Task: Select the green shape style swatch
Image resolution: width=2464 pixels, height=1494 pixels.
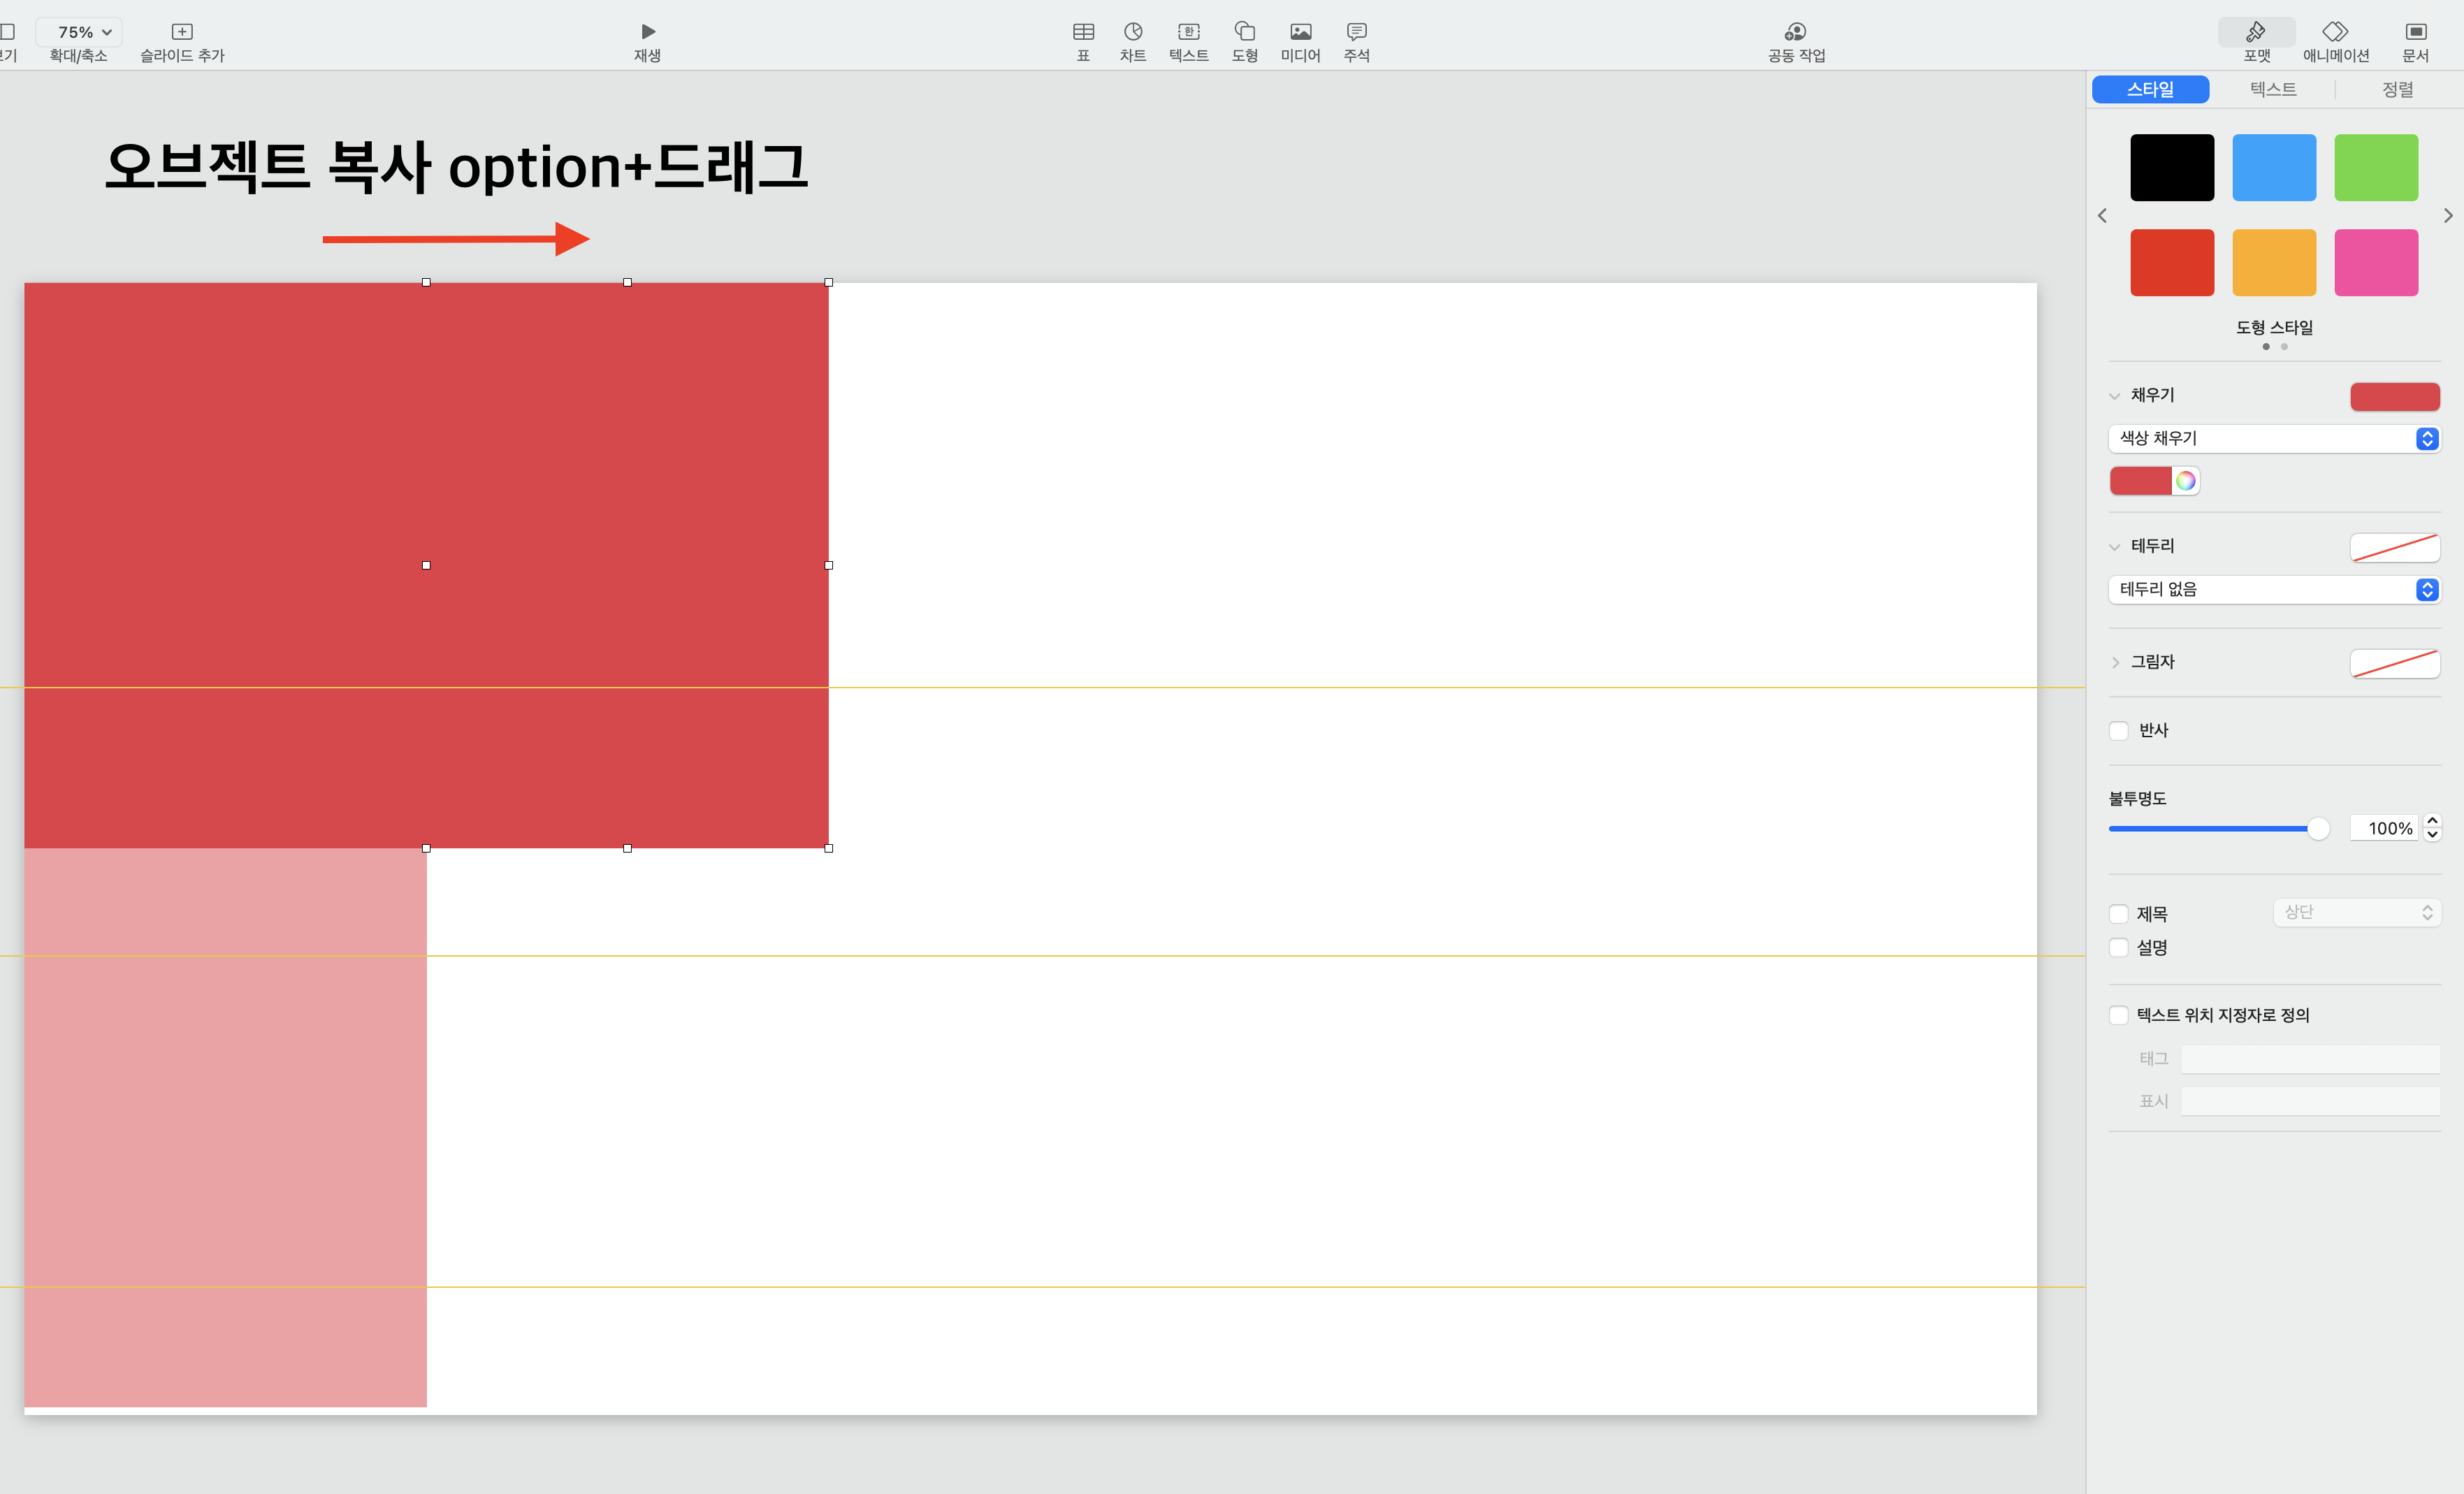Action: [x=2376, y=168]
